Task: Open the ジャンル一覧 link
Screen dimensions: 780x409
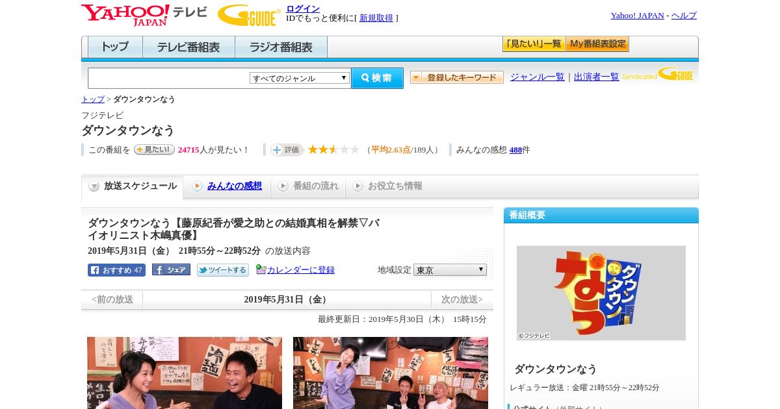Action: tap(537, 77)
